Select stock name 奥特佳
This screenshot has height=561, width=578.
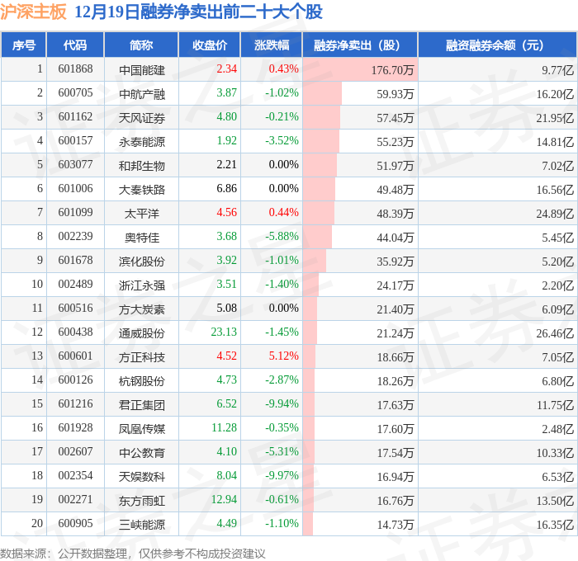pyautogui.click(x=142, y=238)
